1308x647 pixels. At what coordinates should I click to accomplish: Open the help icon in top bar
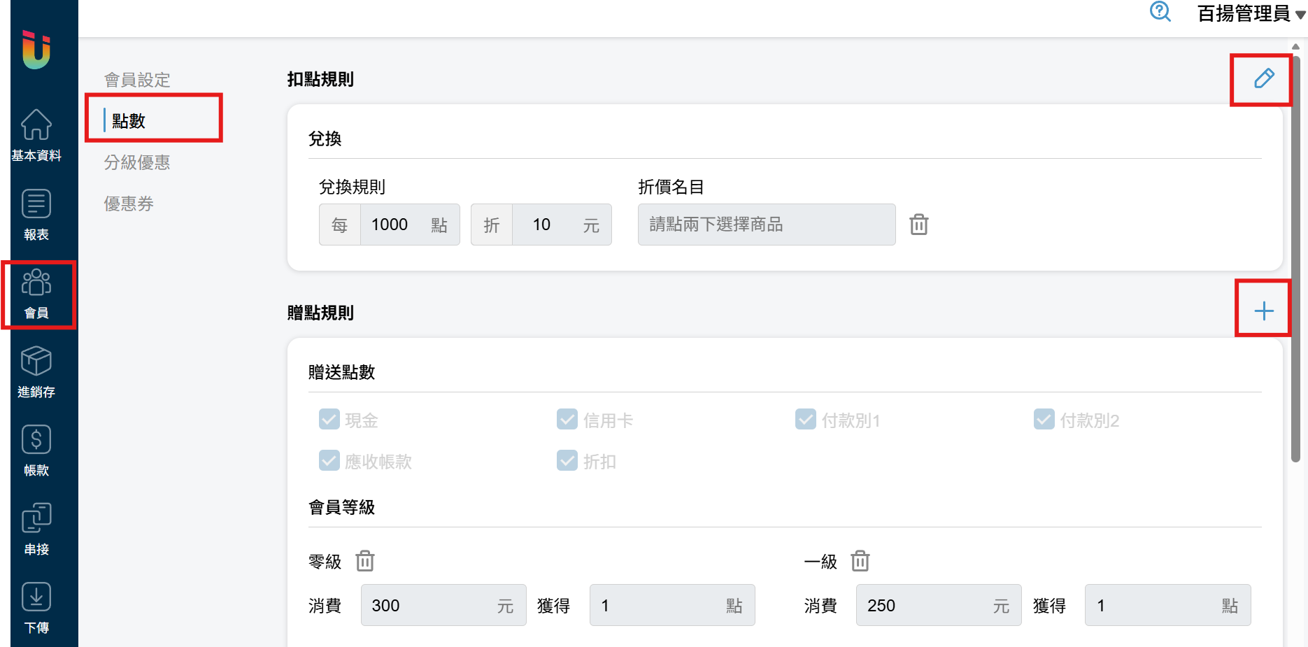(x=1160, y=12)
